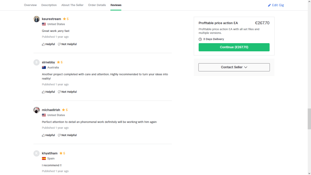Click the clock icon beside 3 Days Delivery
The height and width of the screenshot is (175, 311).
click(x=200, y=39)
